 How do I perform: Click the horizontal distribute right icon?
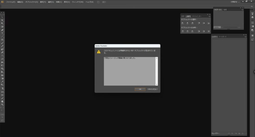(209, 31)
